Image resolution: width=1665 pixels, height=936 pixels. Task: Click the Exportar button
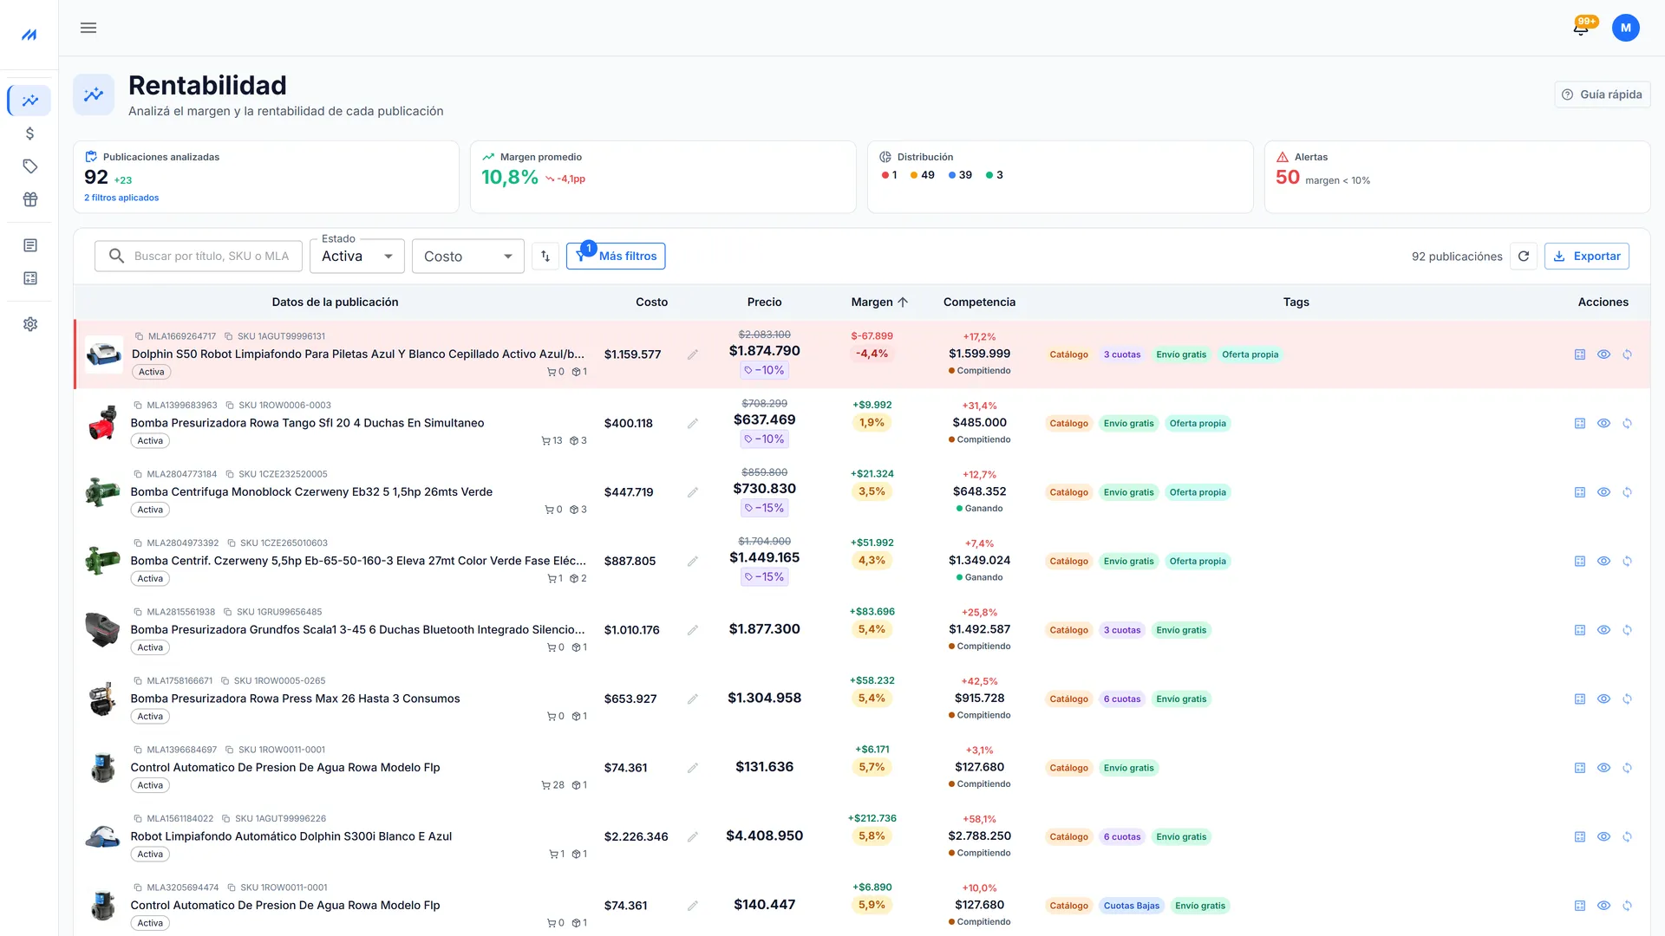(x=1587, y=257)
